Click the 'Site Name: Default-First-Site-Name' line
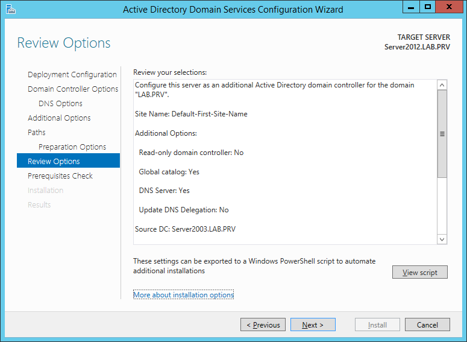This screenshot has width=467, height=342. (191, 114)
